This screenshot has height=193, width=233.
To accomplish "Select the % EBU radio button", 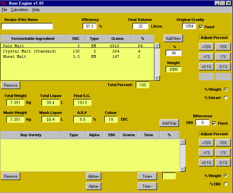I will click(x=226, y=184).
